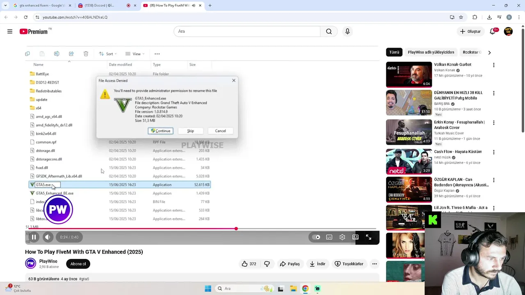Open Lil Jon ft. Three 6 Mafia title
Viewport: 525px width, 295px height.
461,208
